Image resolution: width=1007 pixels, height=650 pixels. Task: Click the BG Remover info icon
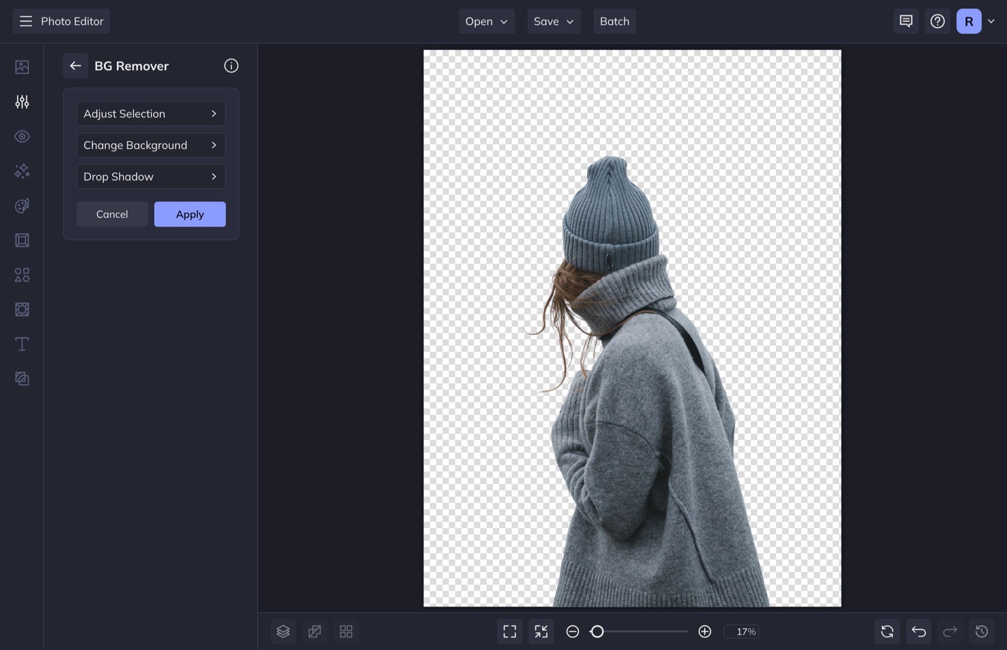click(x=231, y=65)
